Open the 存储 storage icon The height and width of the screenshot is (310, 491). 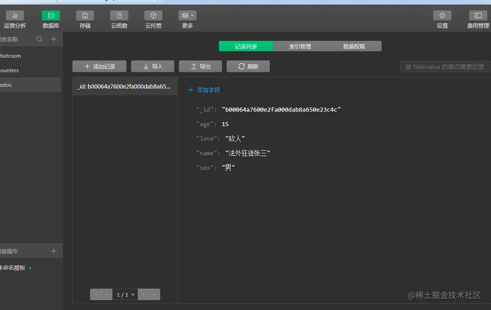(x=85, y=15)
